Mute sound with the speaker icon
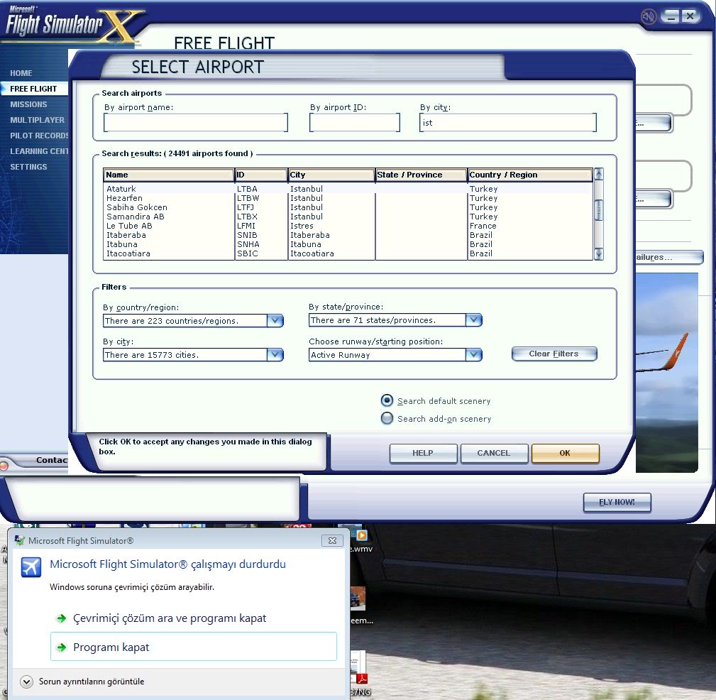The height and width of the screenshot is (700, 716). pos(648,17)
